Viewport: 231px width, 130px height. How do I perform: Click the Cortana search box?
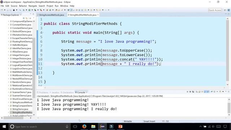click(39, 126)
